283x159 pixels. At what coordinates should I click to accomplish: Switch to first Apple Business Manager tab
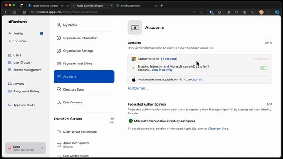(x=48, y=6)
